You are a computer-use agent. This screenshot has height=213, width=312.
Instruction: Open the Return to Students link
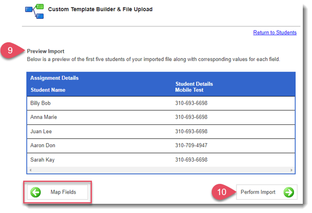[x=275, y=32]
